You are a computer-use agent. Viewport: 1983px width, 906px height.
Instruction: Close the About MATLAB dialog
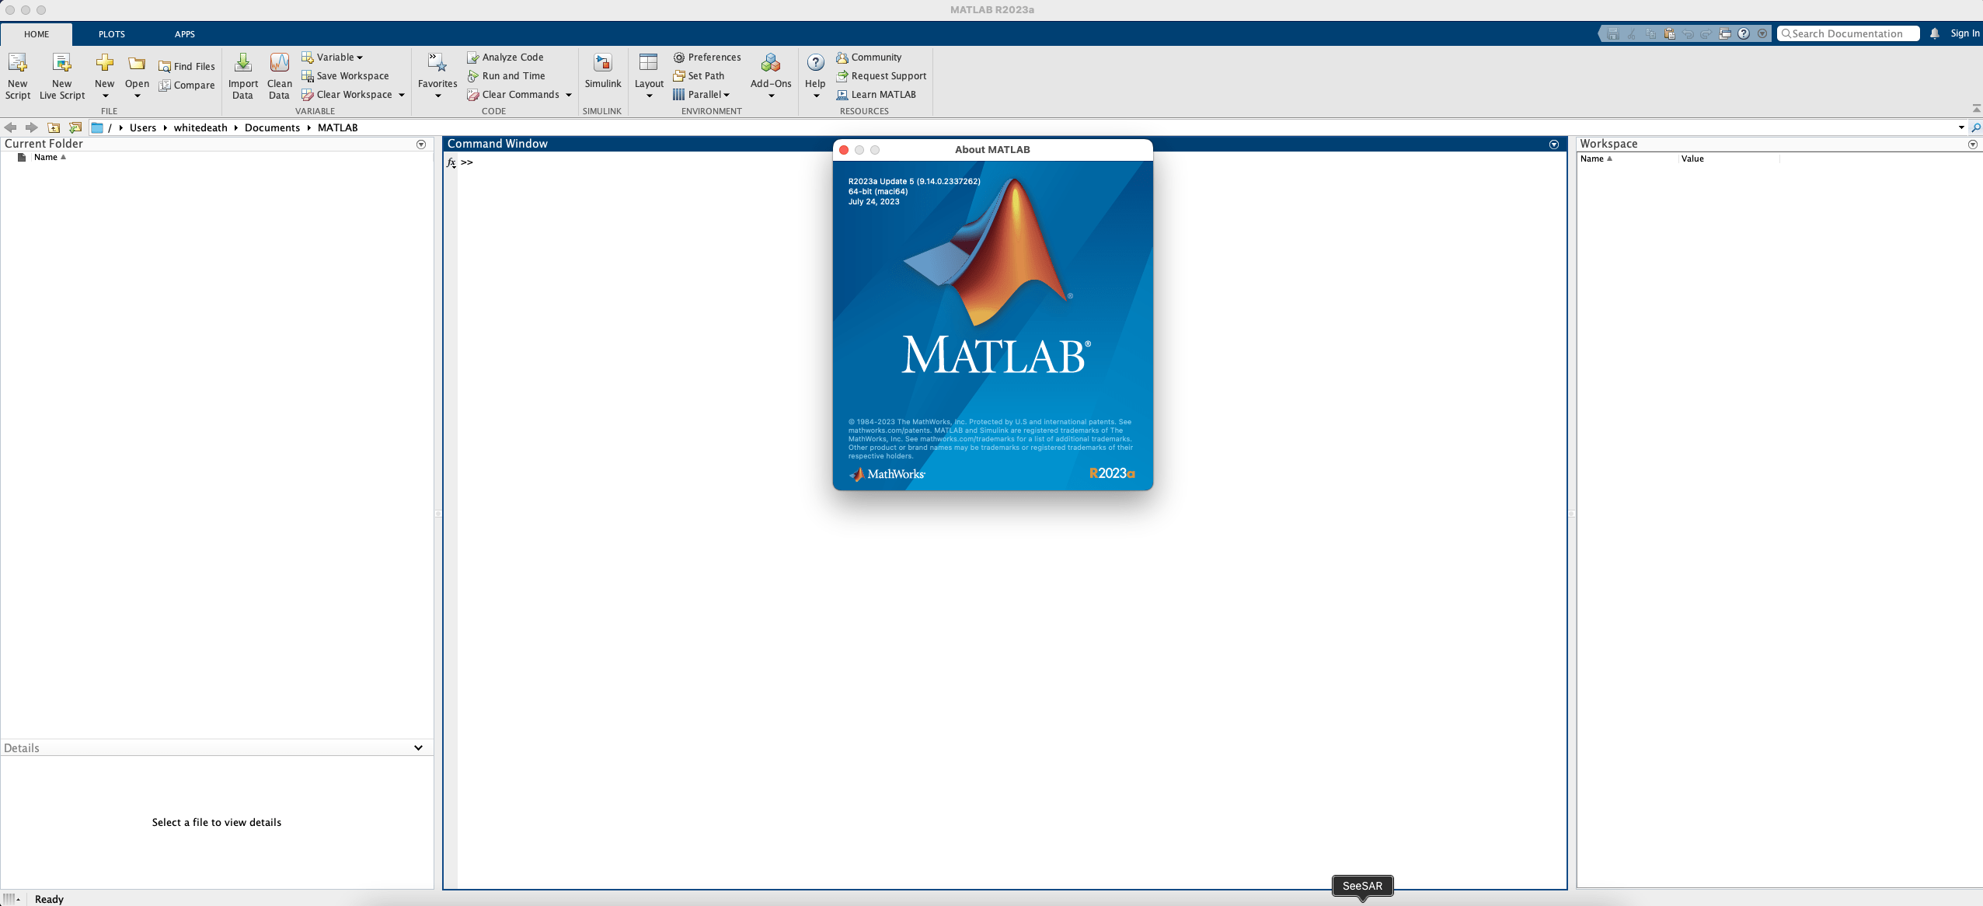(x=844, y=150)
